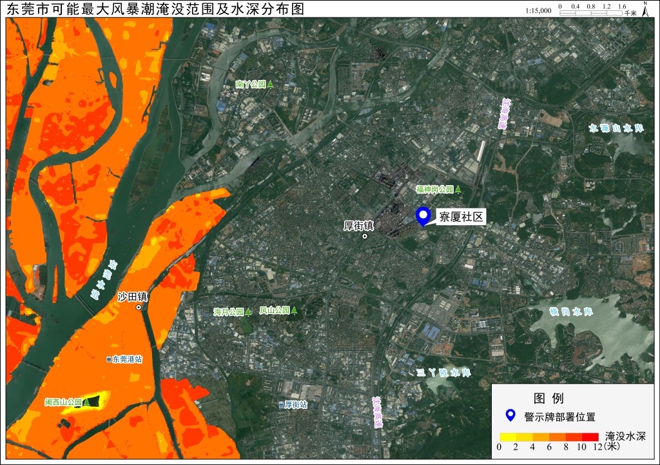This screenshot has width=660, height=465.
Task: Click the map title 东莞市可能最大风暴潮淹没范围及水深分布图
Action: click(x=155, y=9)
